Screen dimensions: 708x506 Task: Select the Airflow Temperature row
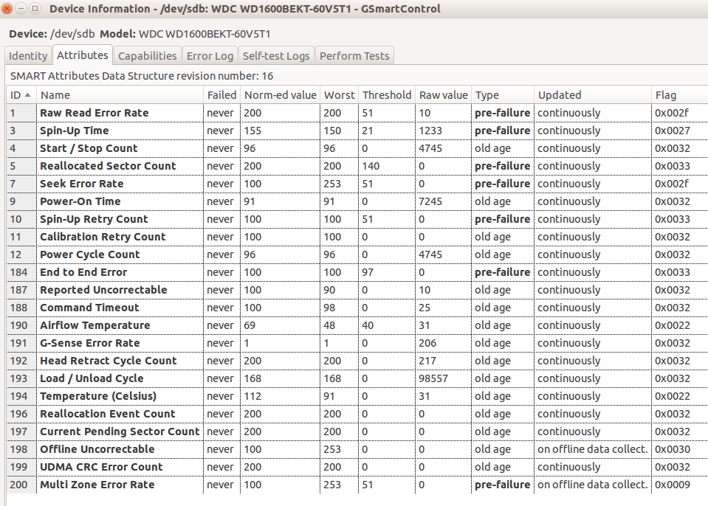pyautogui.click(x=357, y=325)
